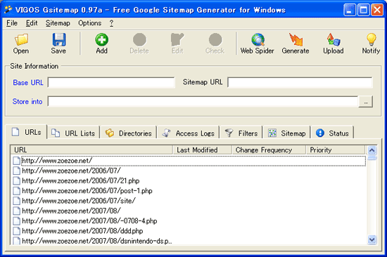The height and width of the screenshot is (257, 387).
Task: Click the greyed-out Check toolbar icon
Action: click(x=215, y=39)
